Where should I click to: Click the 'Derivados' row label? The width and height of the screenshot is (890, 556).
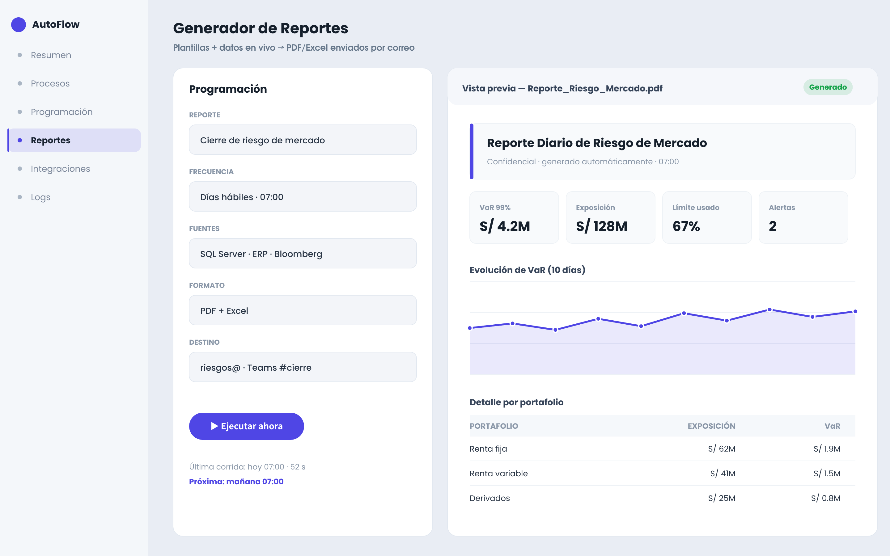(x=489, y=498)
